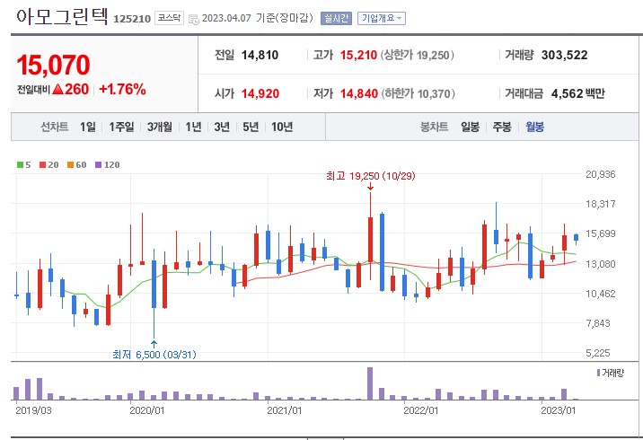Click the 거래대금 value 4,562 백만

(577, 93)
